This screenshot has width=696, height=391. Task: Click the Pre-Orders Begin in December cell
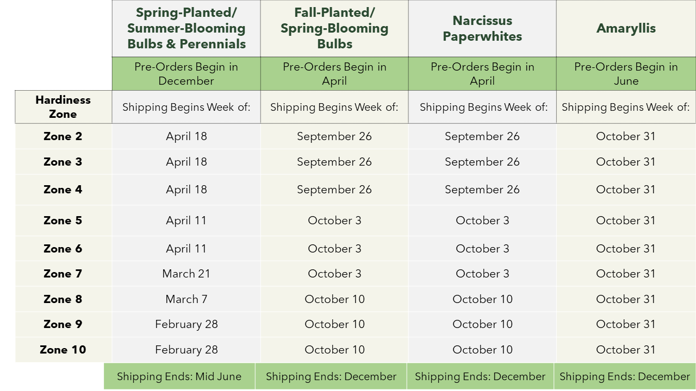click(187, 74)
